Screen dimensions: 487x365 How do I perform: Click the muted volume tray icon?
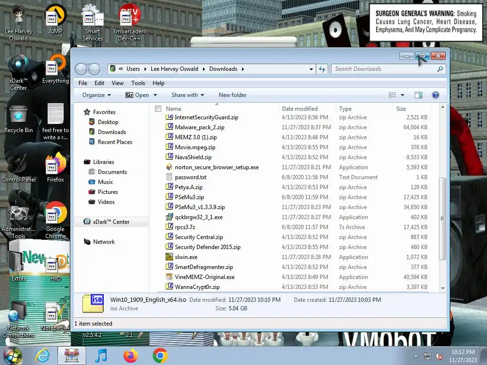click(439, 356)
